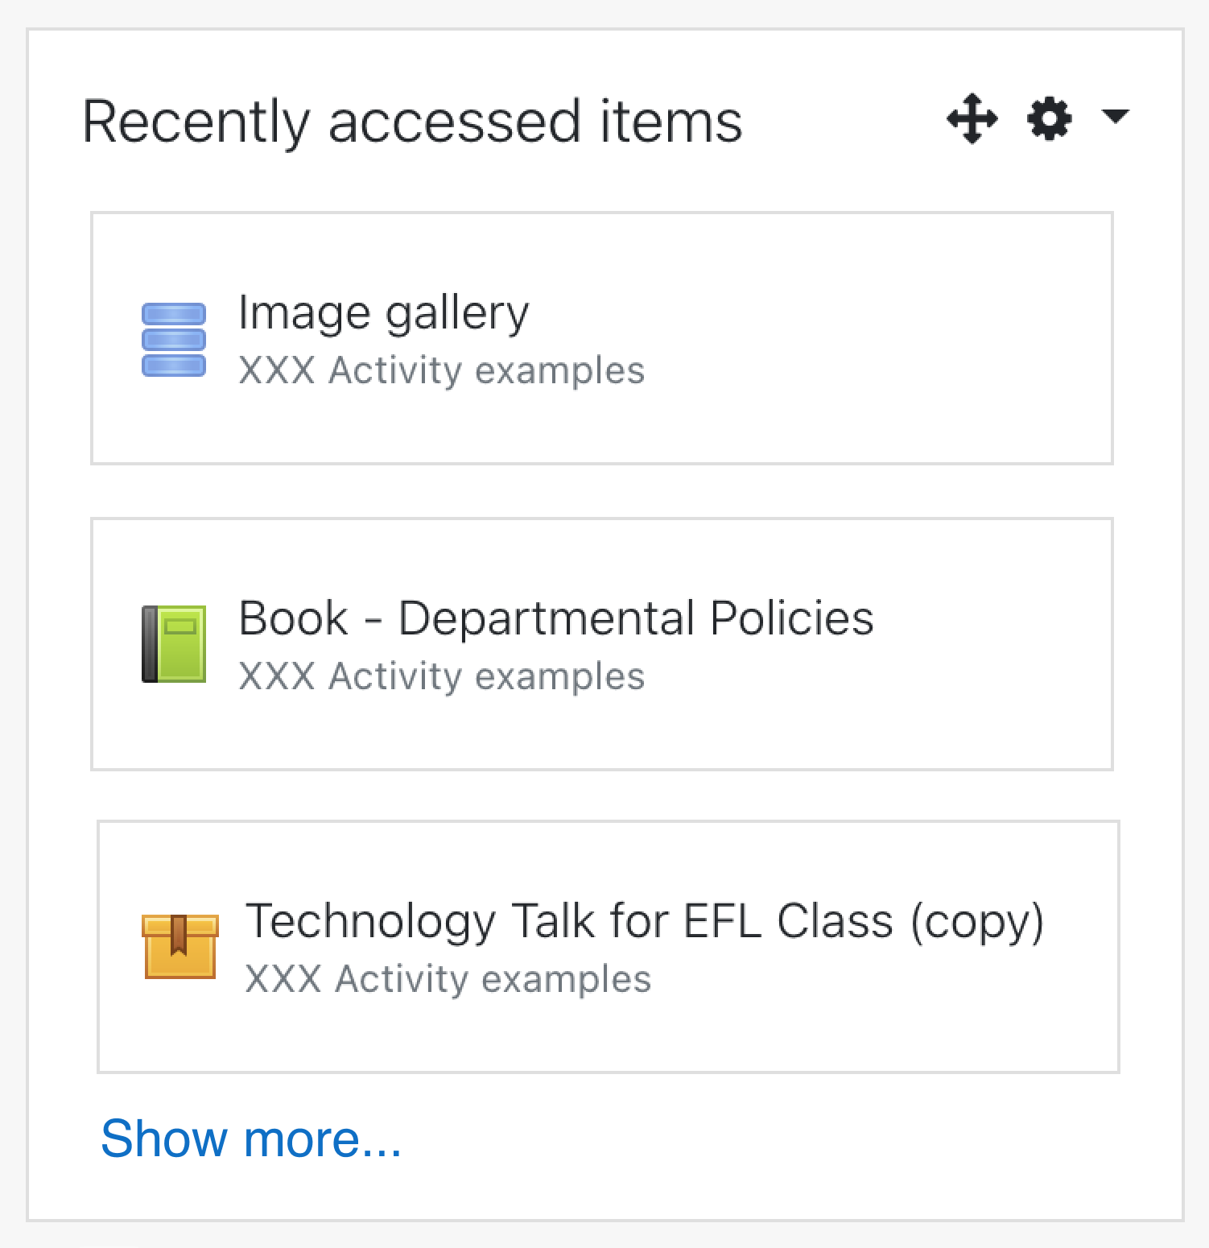Image resolution: width=1209 pixels, height=1248 pixels.
Task: Click XXX Activity examples under Book item
Action: [442, 676]
